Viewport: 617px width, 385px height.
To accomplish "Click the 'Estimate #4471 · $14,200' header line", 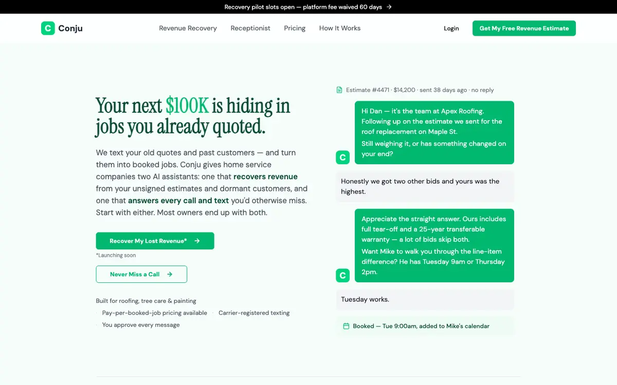I will coord(420,90).
